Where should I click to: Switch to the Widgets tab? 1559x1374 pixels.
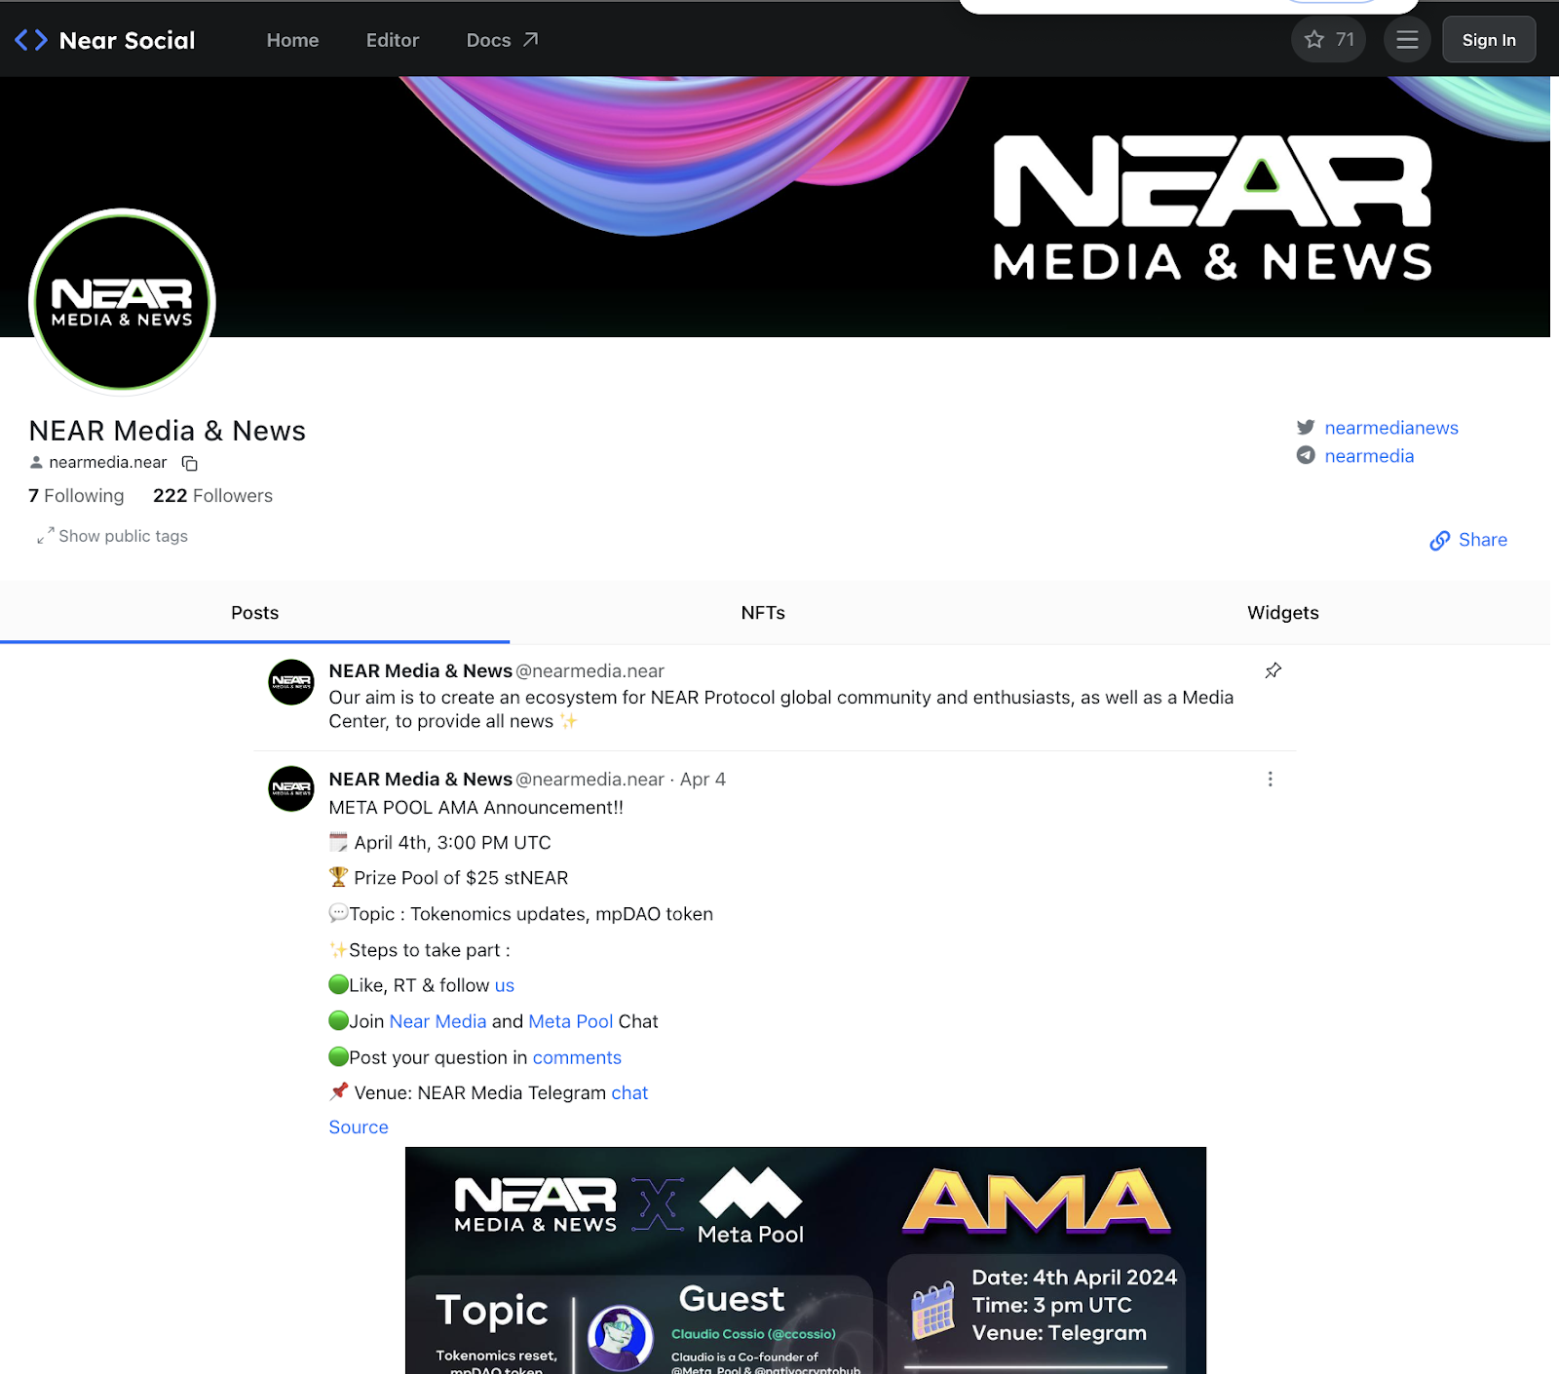tap(1283, 613)
